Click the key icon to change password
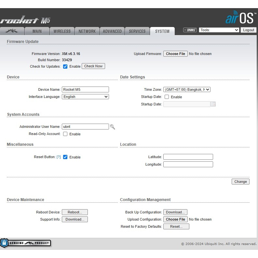The width and height of the screenshot is (258, 258). (x=113, y=127)
